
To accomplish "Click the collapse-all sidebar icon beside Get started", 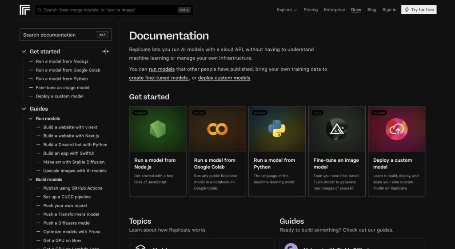I will click(106, 51).
